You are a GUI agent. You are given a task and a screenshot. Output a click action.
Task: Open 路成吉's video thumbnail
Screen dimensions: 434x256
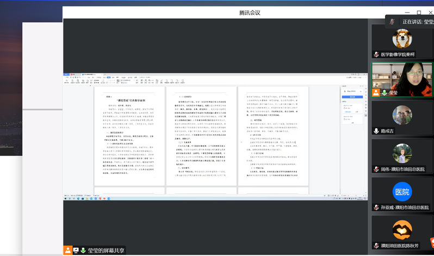pos(402,115)
